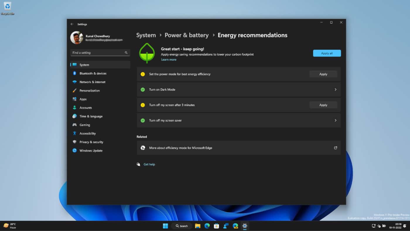Click the network icon in the system tray

click(374, 226)
